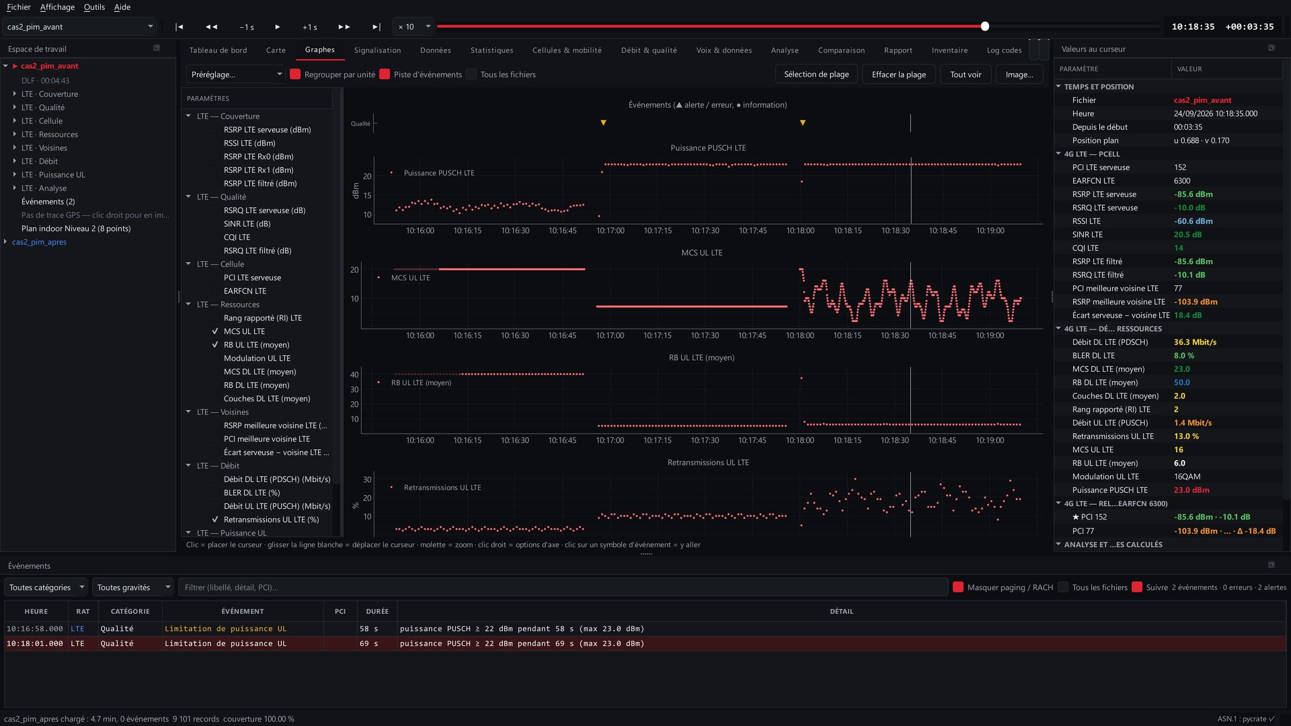Start playback with the play button
The image size is (1291, 726).
point(277,27)
